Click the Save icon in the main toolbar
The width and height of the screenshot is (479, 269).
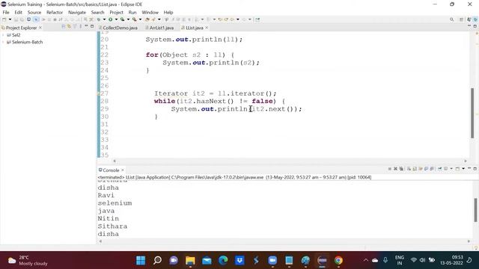coord(16,19)
